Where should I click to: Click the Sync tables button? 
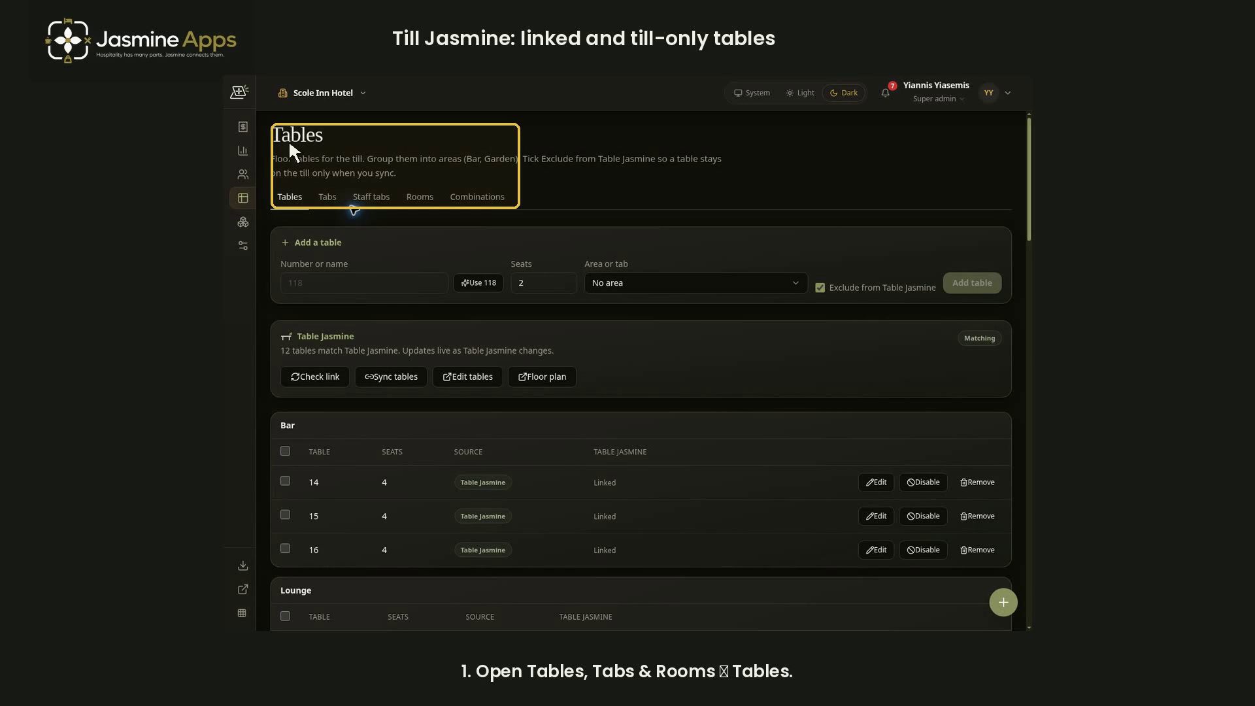click(391, 377)
